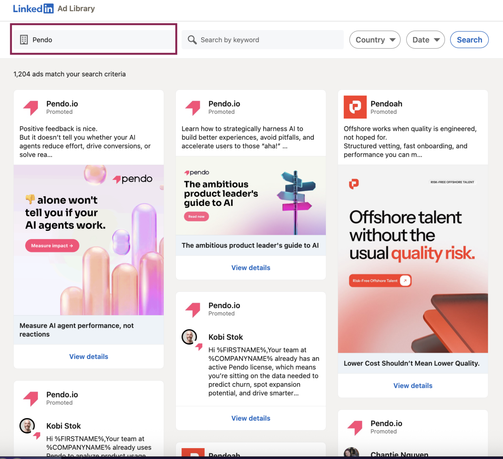Image resolution: width=503 pixels, height=459 pixels.
Task: Open the Country dropdown filter
Action: pyautogui.click(x=375, y=40)
